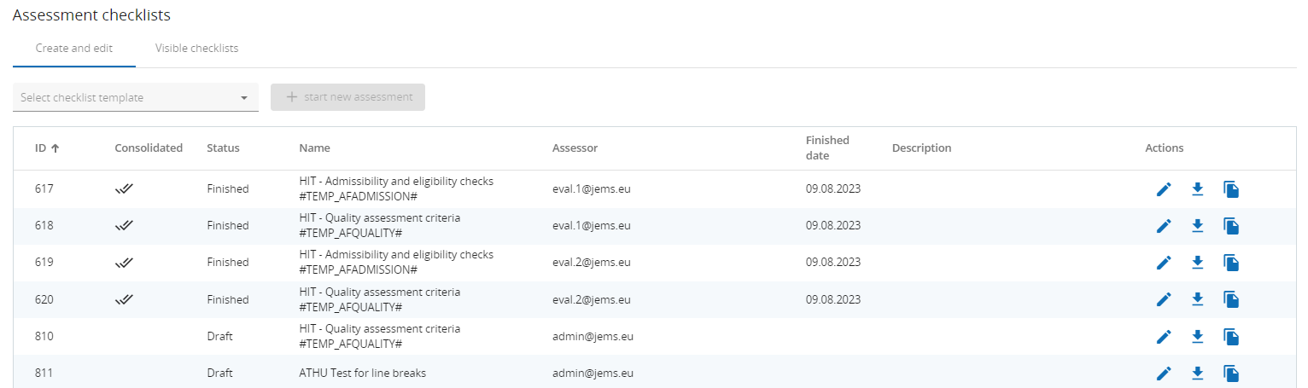This screenshot has height=388, width=1308.
Task: Clone draft checklist 810
Action: [1231, 337]
